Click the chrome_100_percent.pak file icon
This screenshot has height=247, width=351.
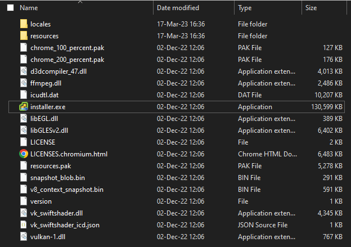pos(24,48)
